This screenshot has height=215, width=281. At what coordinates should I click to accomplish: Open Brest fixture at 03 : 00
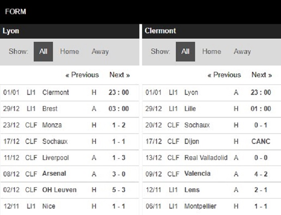[118, 109]
